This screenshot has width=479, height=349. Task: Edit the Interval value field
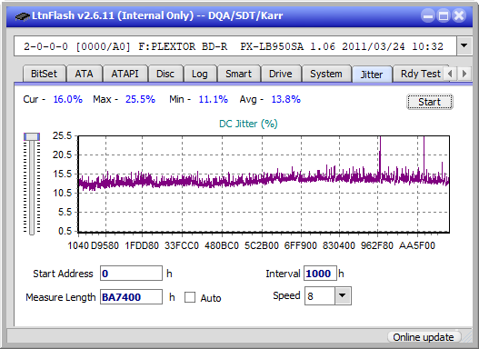320,274
